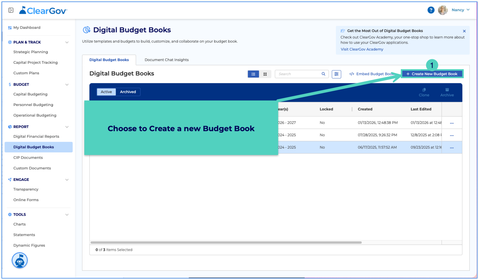Open Statements tool
Screen dimensions: 479x280
(24, 235)
